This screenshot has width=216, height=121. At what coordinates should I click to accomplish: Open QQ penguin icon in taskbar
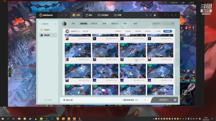point(36,119)
